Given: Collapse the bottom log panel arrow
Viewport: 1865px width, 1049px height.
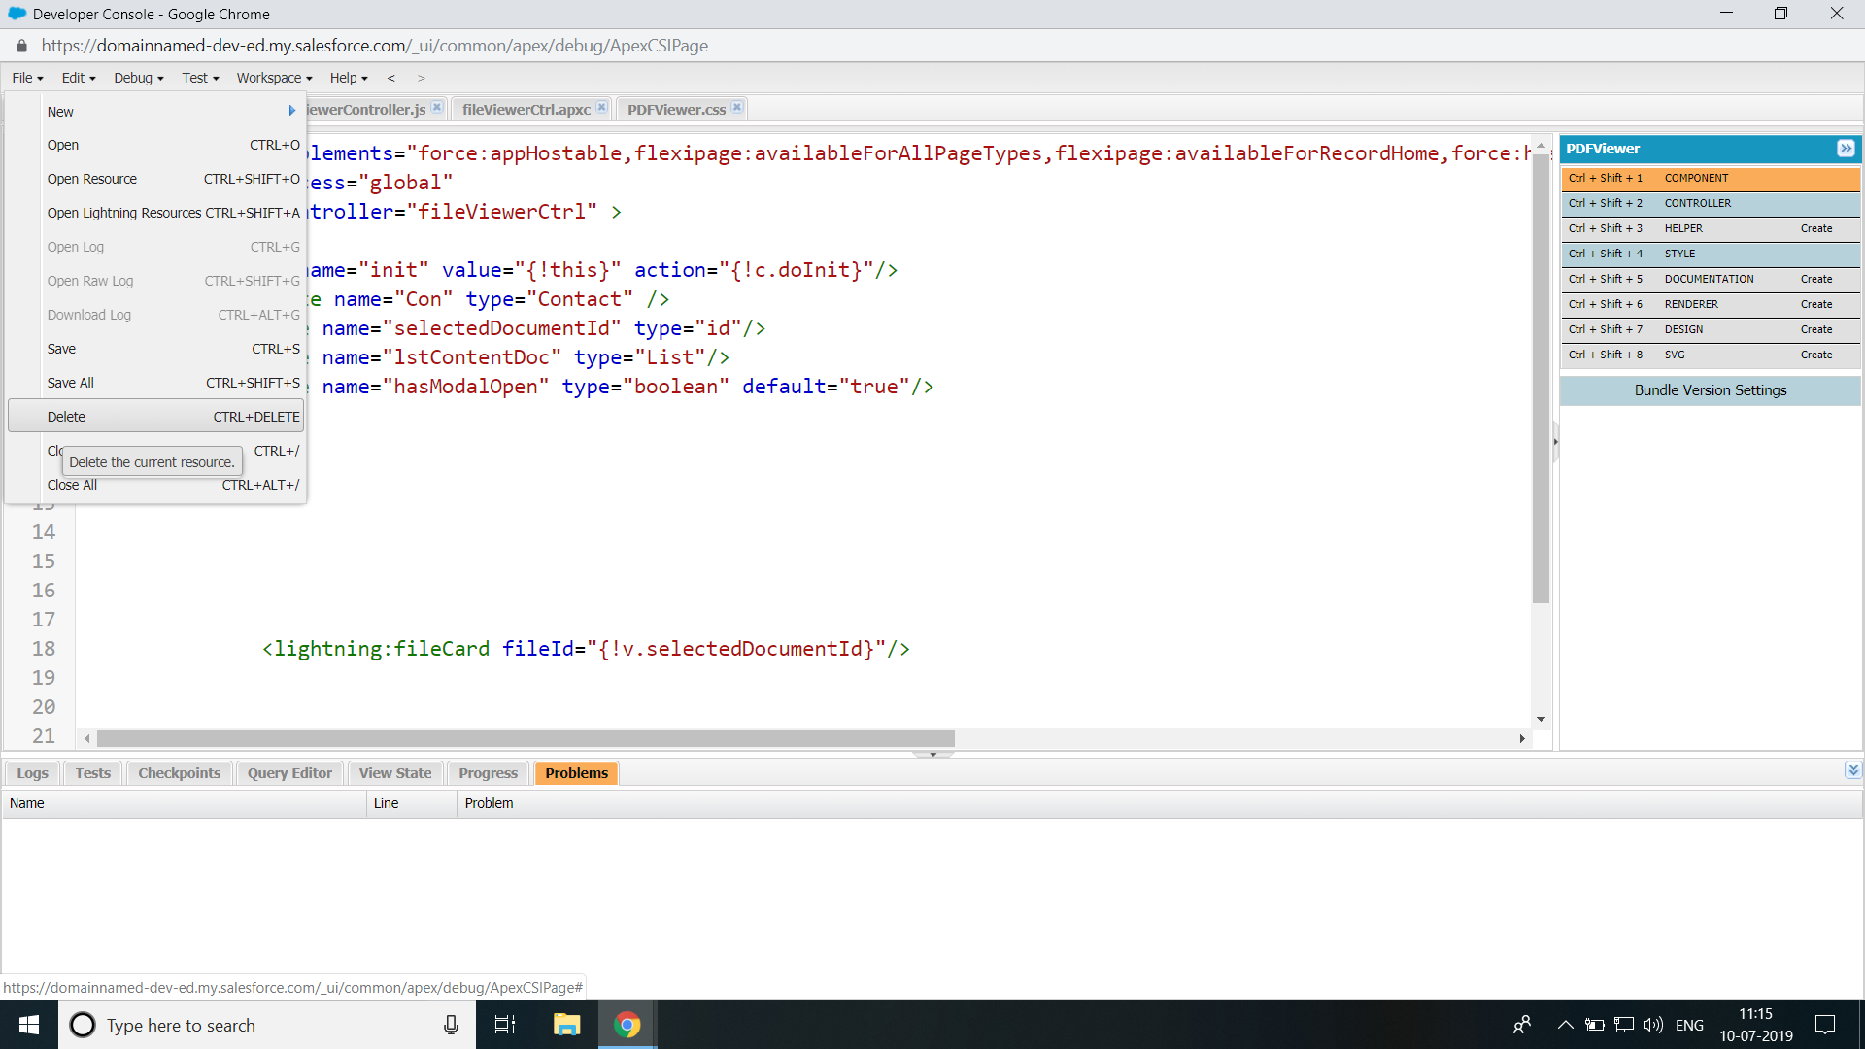Looking at the screenshot, I should click(x=1852, y=770).
